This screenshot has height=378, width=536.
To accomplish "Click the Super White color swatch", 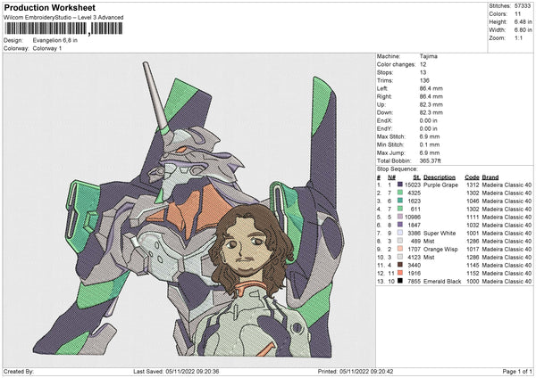I will (x=400, y=233).
